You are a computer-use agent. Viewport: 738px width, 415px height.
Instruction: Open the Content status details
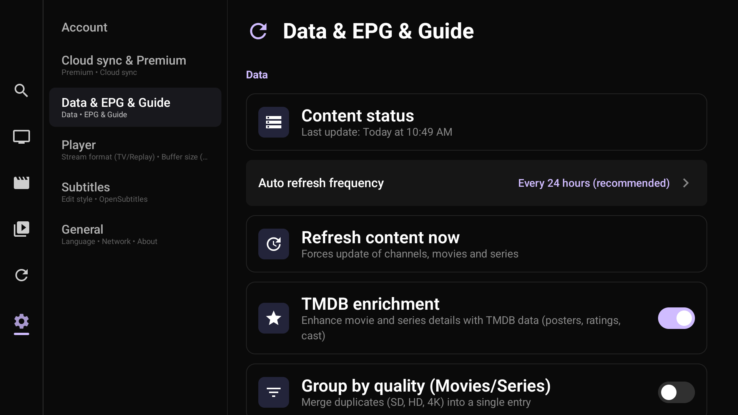[x=423, y=122]
